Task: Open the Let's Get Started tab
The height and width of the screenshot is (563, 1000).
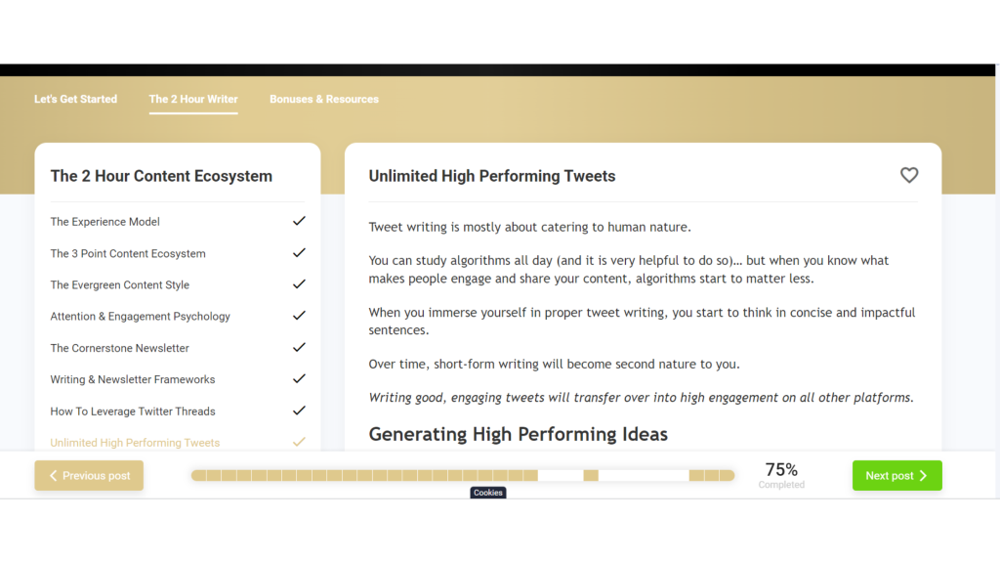Action: [75, 99]
